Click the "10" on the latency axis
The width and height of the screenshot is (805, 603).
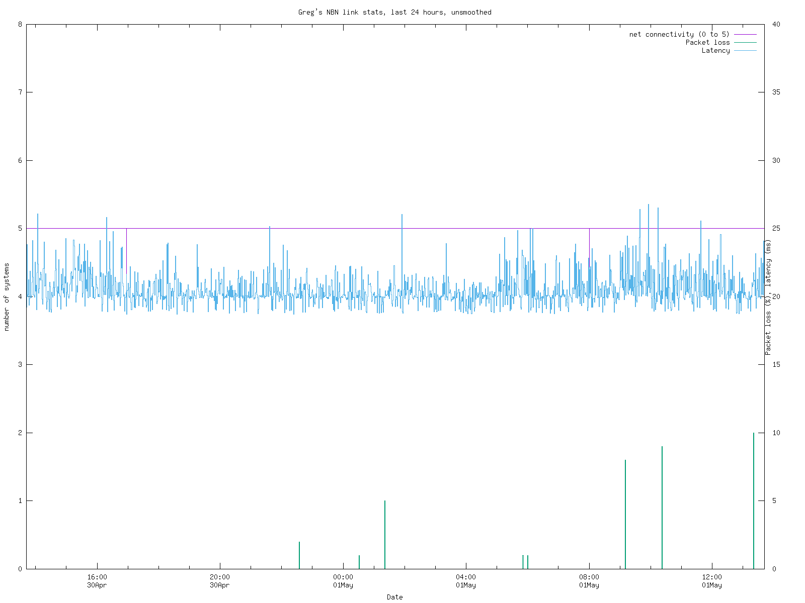776,433
